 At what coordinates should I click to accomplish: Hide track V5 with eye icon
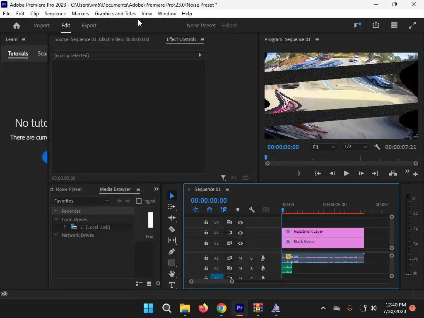click(240, 222)
